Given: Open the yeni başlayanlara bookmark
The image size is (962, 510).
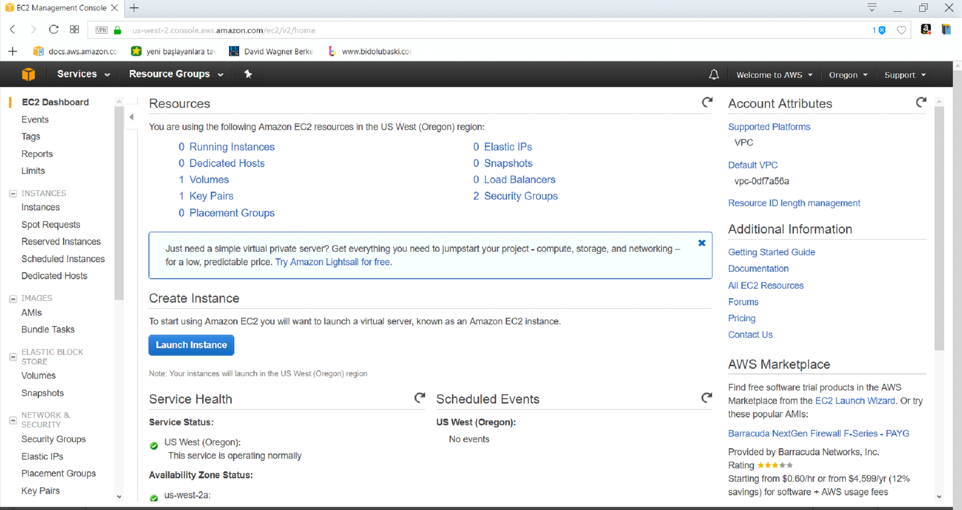Looking at the screenshot, I should pyautogui.click(x=173, y=51).
